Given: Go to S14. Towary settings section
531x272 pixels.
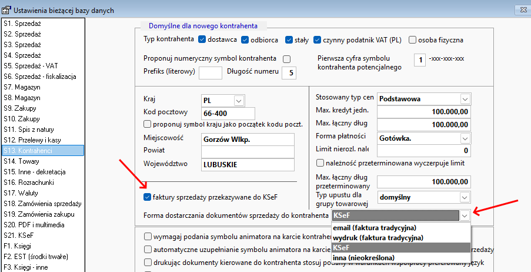Looking at the screenshot, I should click(23, 161).
